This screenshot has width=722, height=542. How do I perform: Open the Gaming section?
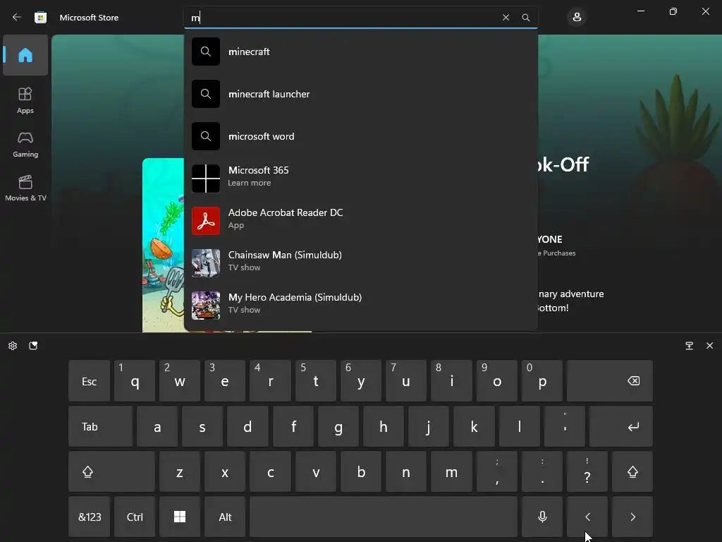[x=25, y=144]
